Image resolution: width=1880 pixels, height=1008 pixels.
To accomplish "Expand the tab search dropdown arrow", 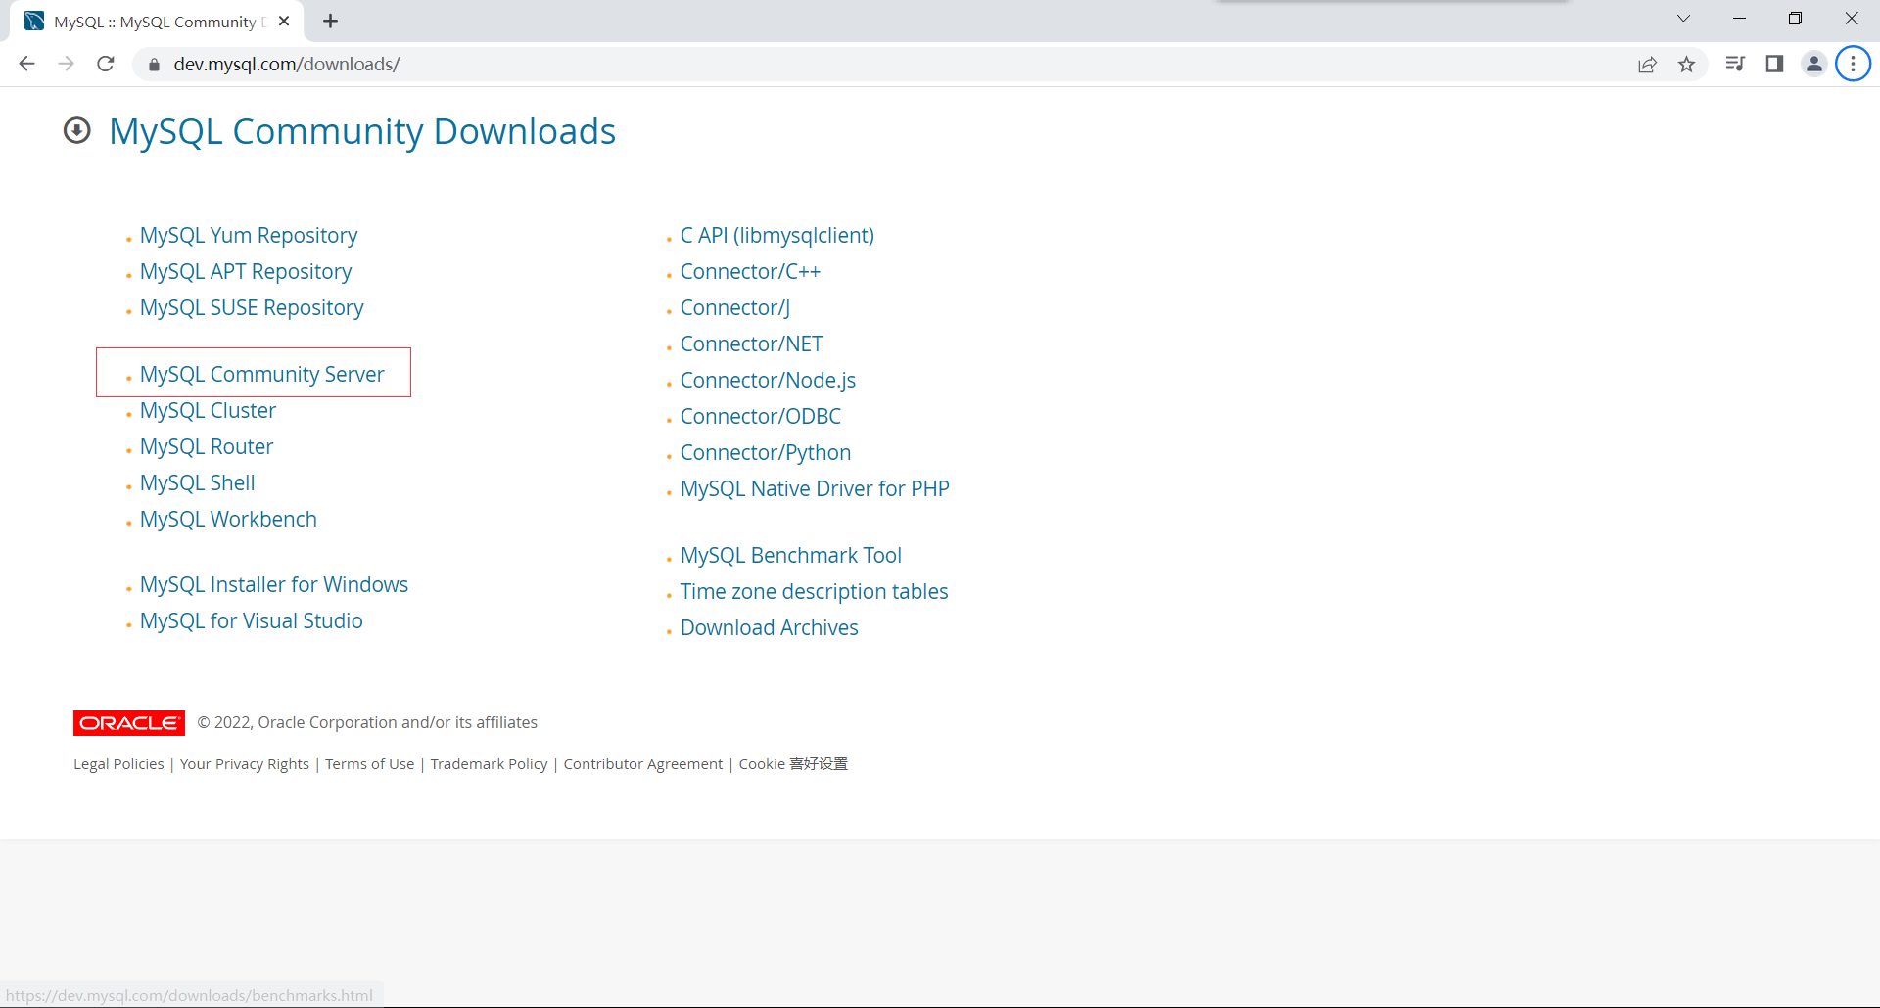I will [x=1683, y=19].
